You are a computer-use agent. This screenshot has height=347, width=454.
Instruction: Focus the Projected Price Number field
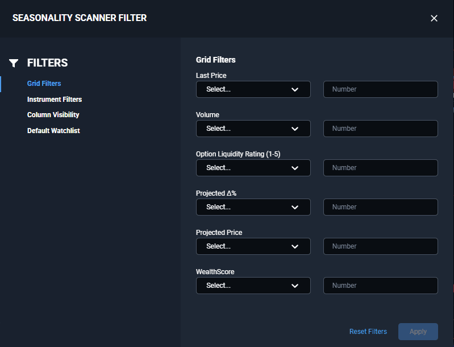coord(381,246)
